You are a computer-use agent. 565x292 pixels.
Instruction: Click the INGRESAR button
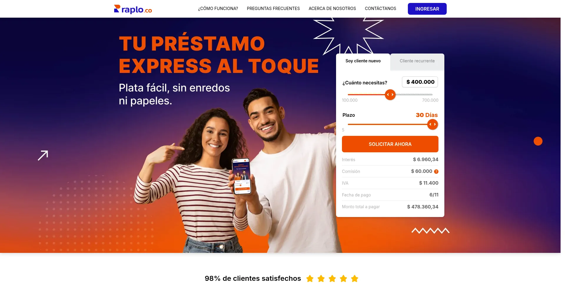[427, 9]
